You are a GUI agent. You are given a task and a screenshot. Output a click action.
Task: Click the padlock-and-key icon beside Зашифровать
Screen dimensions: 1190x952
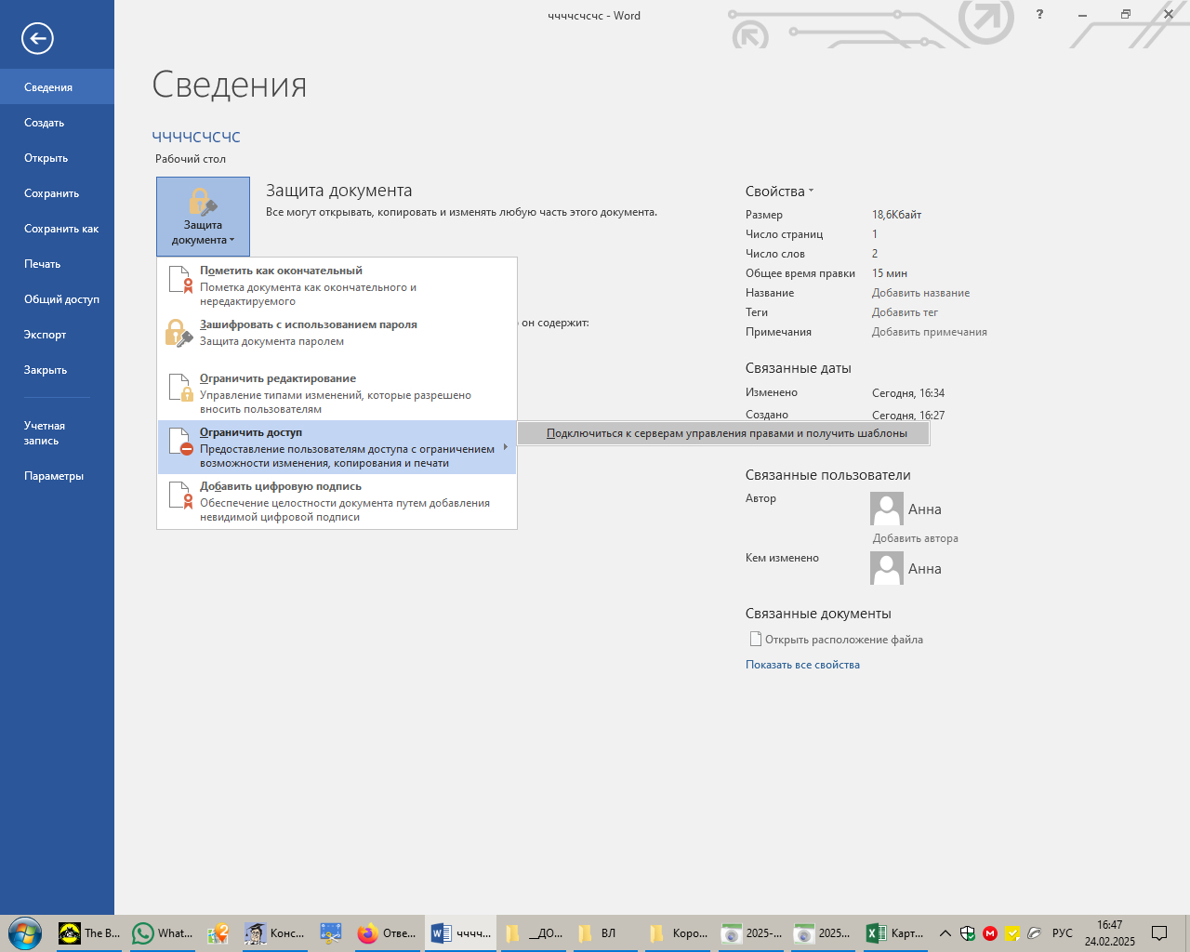click(178, 333)
